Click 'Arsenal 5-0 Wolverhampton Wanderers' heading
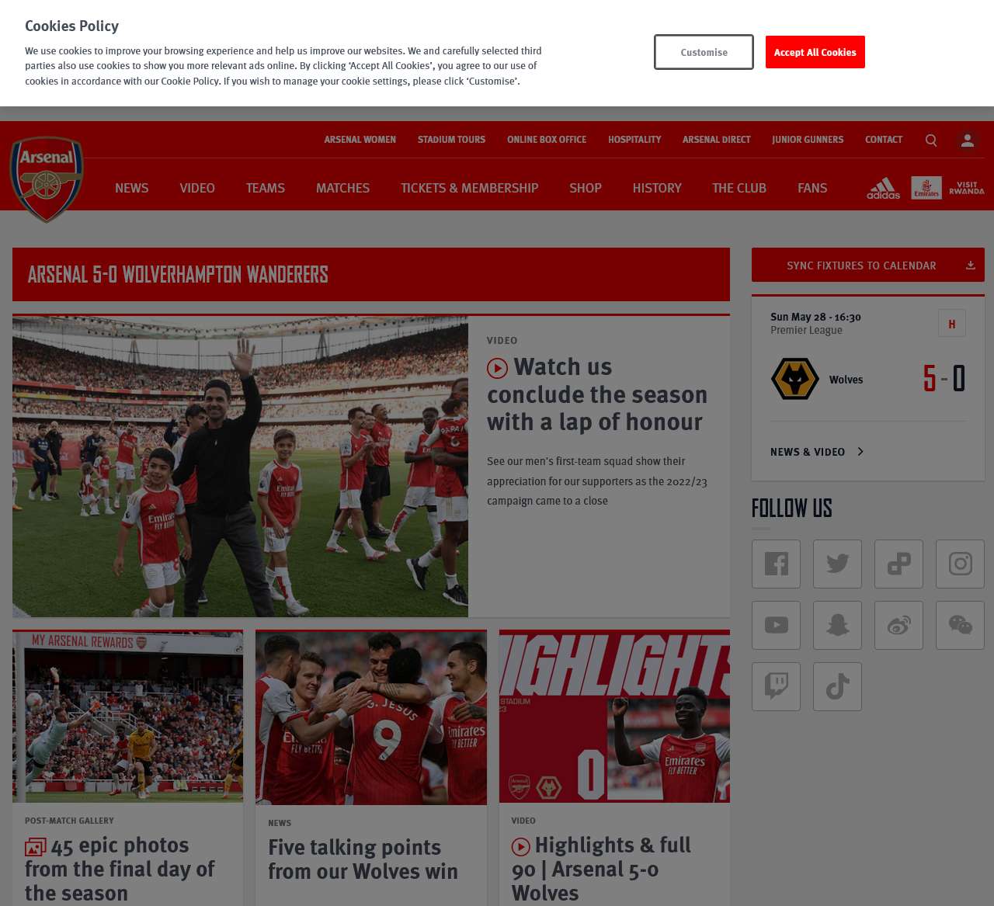The width and height of the screenshot is (994, 906). pyautogui.click(x=178, y=275)
